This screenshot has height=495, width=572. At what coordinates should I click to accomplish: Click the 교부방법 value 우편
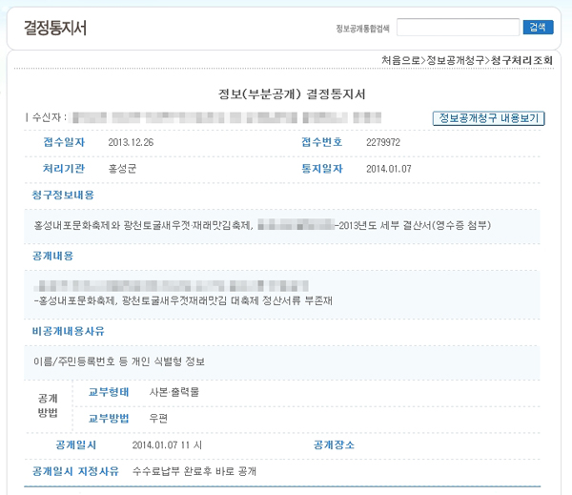(x=158, y=418)
